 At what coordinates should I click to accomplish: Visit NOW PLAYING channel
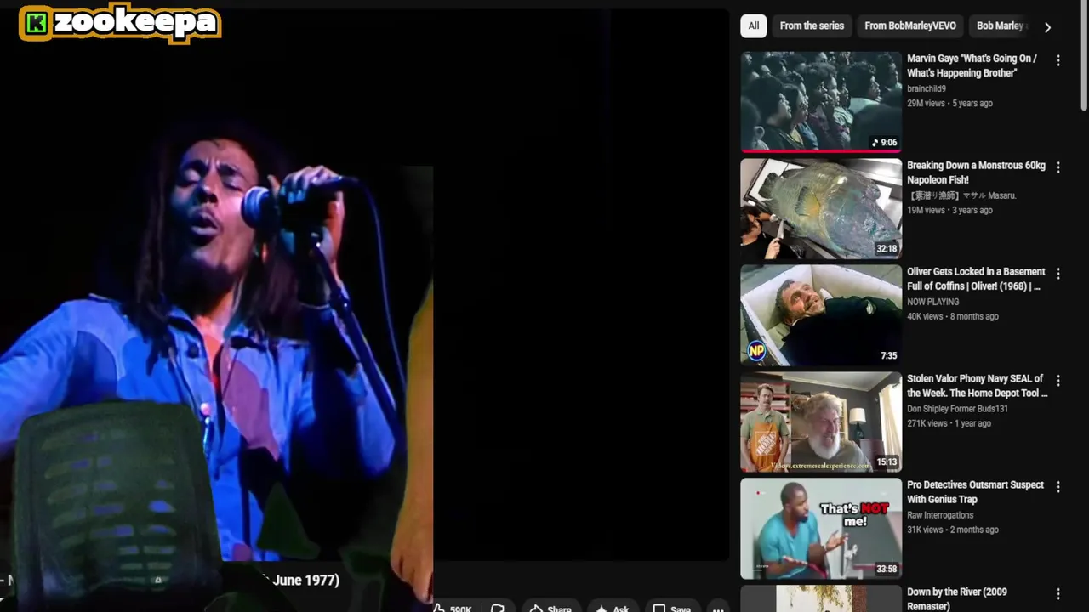932,302
